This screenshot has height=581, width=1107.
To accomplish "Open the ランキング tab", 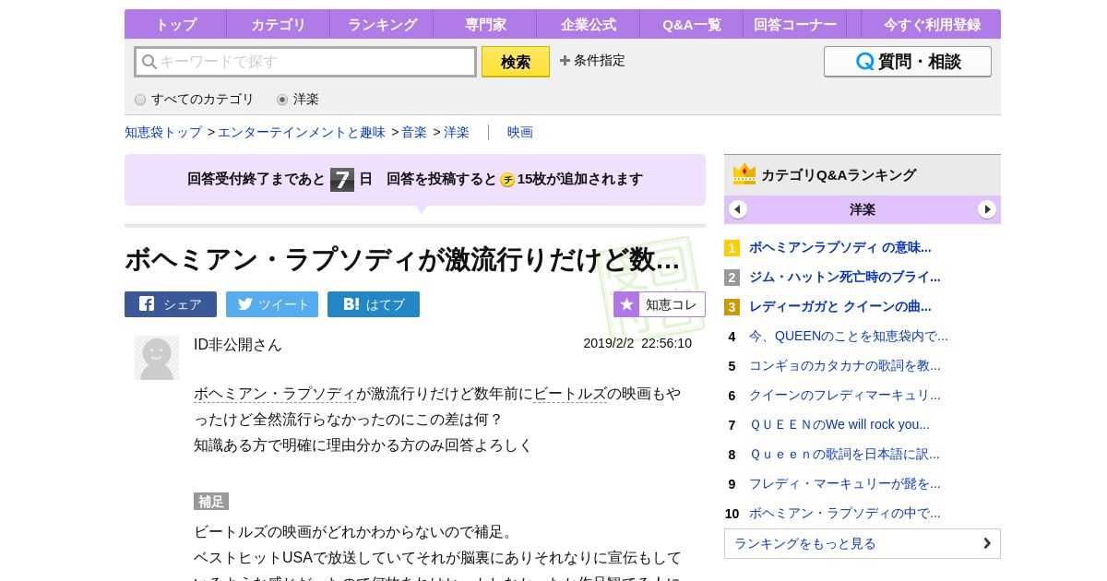I will tap(382, 25).
